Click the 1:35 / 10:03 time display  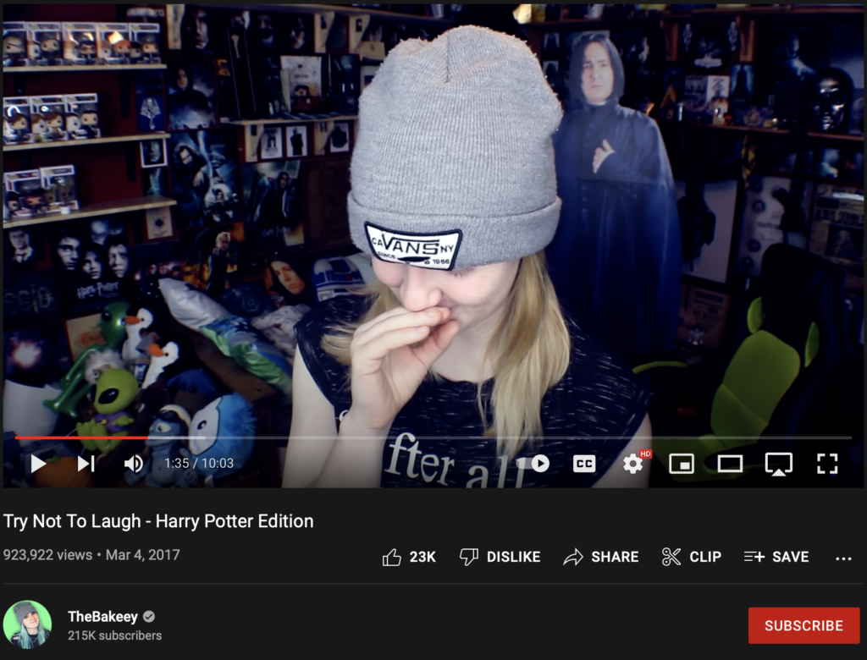198,463
